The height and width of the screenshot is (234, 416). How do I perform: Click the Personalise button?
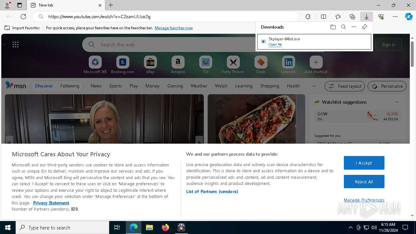387,86
